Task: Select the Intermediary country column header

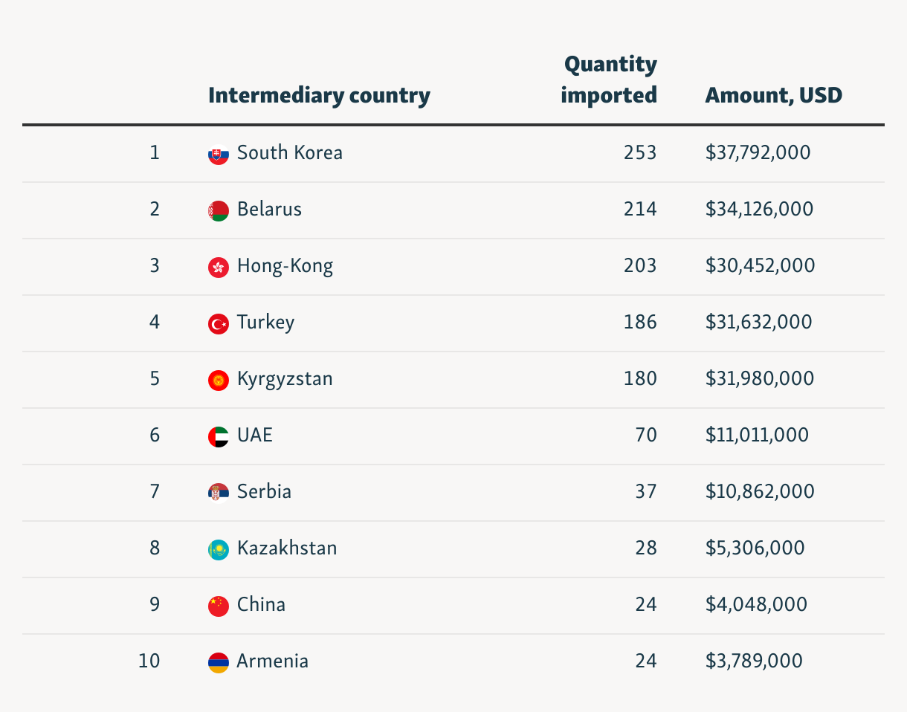Action: coord(319,96)
